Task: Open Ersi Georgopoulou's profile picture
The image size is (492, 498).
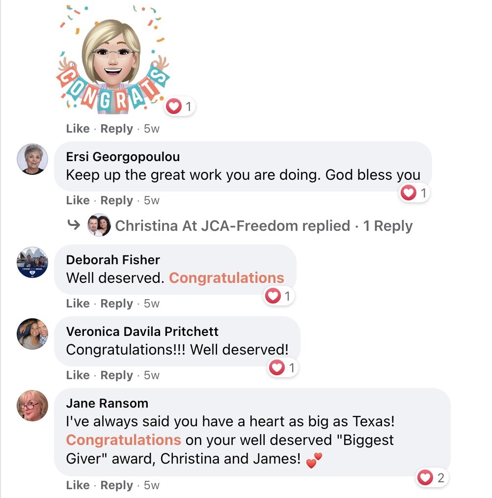Action: point(32,159)
